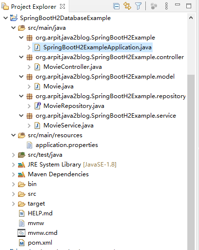Expand the src/test/java folder
Screen dimensions: 199x250
14,155
